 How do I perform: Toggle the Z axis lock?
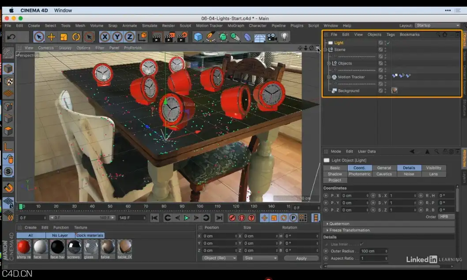130,37
